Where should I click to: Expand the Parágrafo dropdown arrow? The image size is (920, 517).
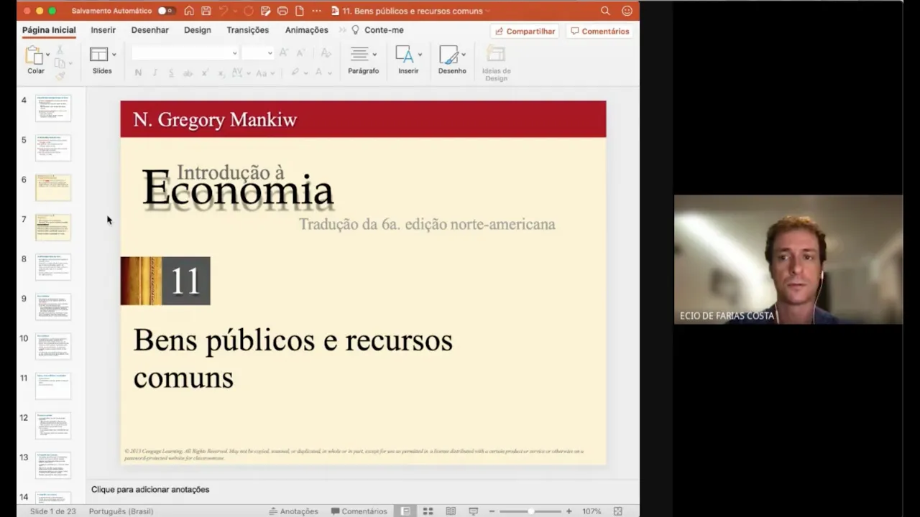tap(374, 55)
